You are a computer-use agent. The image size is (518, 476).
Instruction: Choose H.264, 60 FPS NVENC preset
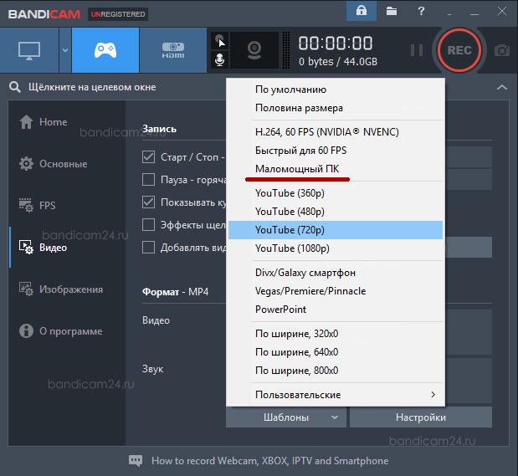tap(336, 132)
